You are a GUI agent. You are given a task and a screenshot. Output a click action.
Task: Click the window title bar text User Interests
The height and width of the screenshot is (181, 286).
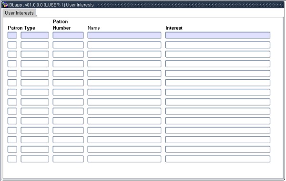[80, 5]
